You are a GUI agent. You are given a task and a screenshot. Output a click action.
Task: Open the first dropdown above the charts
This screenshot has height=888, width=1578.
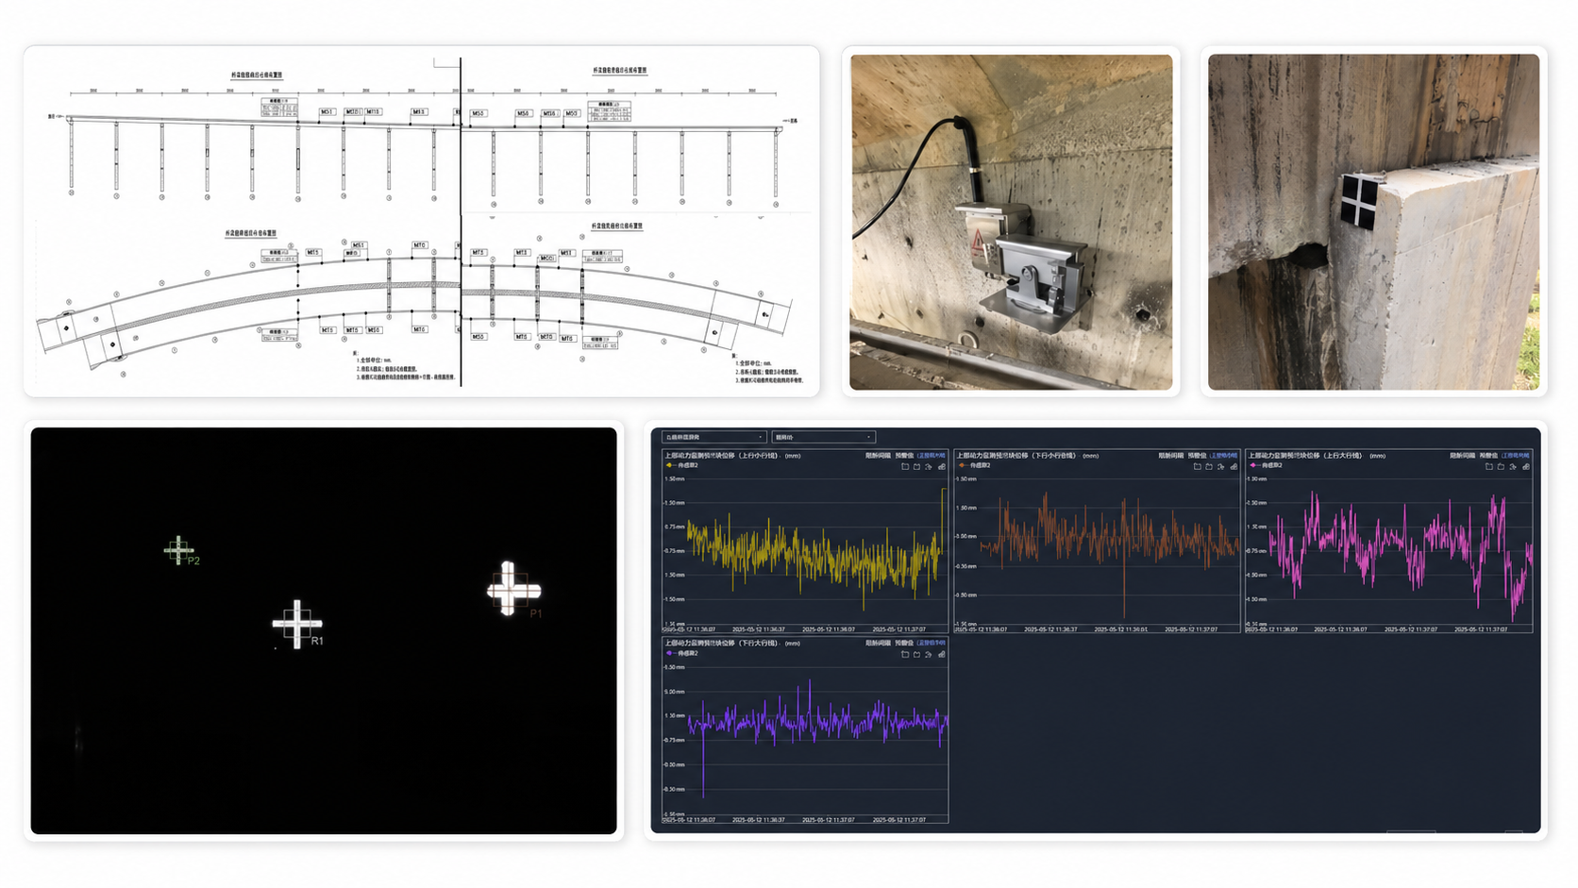[713, 437]
